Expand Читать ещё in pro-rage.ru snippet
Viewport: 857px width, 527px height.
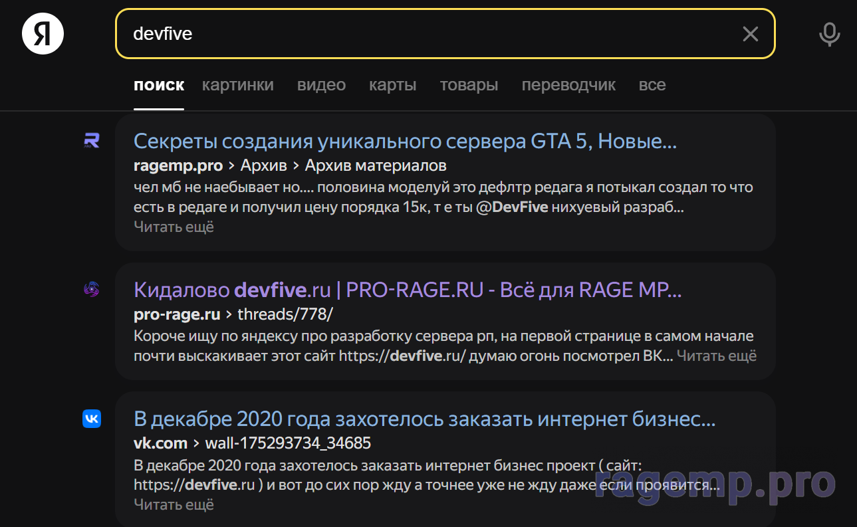tap(717, 356)
